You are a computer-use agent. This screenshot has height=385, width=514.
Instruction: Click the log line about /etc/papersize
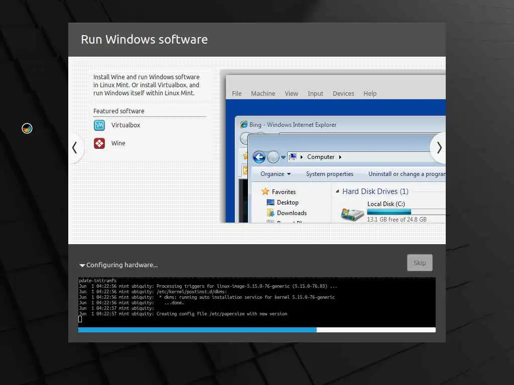pyautogui.click(x=183, y=314)
